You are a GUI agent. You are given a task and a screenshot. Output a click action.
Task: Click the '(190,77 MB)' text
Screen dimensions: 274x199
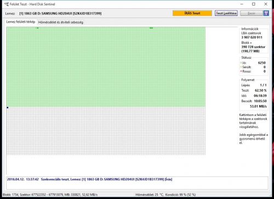click(250, 51)
